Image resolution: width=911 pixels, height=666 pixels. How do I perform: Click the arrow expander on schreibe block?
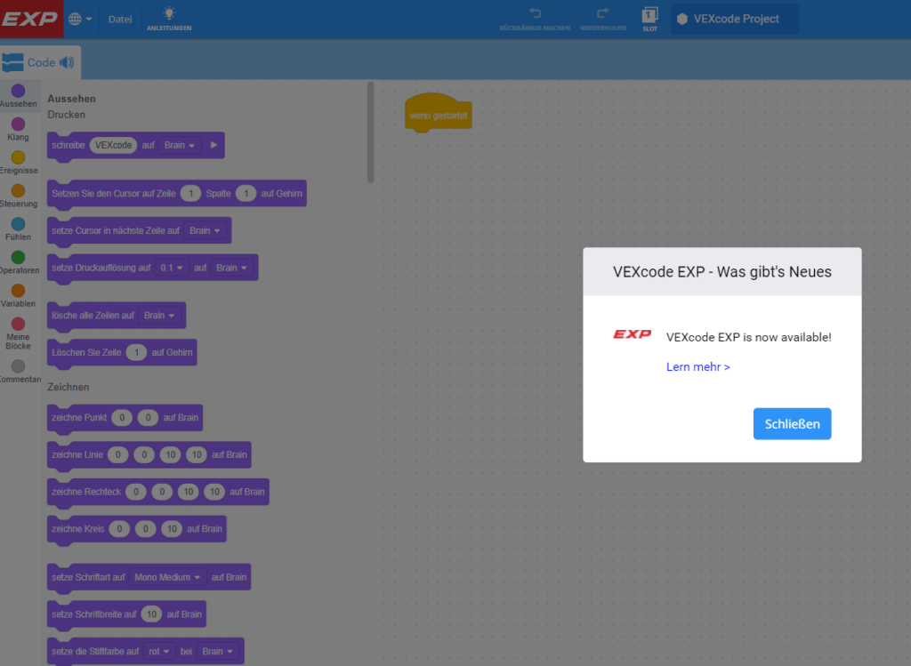point(214,145)
